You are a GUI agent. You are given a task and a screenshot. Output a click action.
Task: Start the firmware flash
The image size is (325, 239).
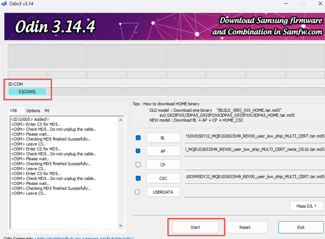(x=196, y=227)
